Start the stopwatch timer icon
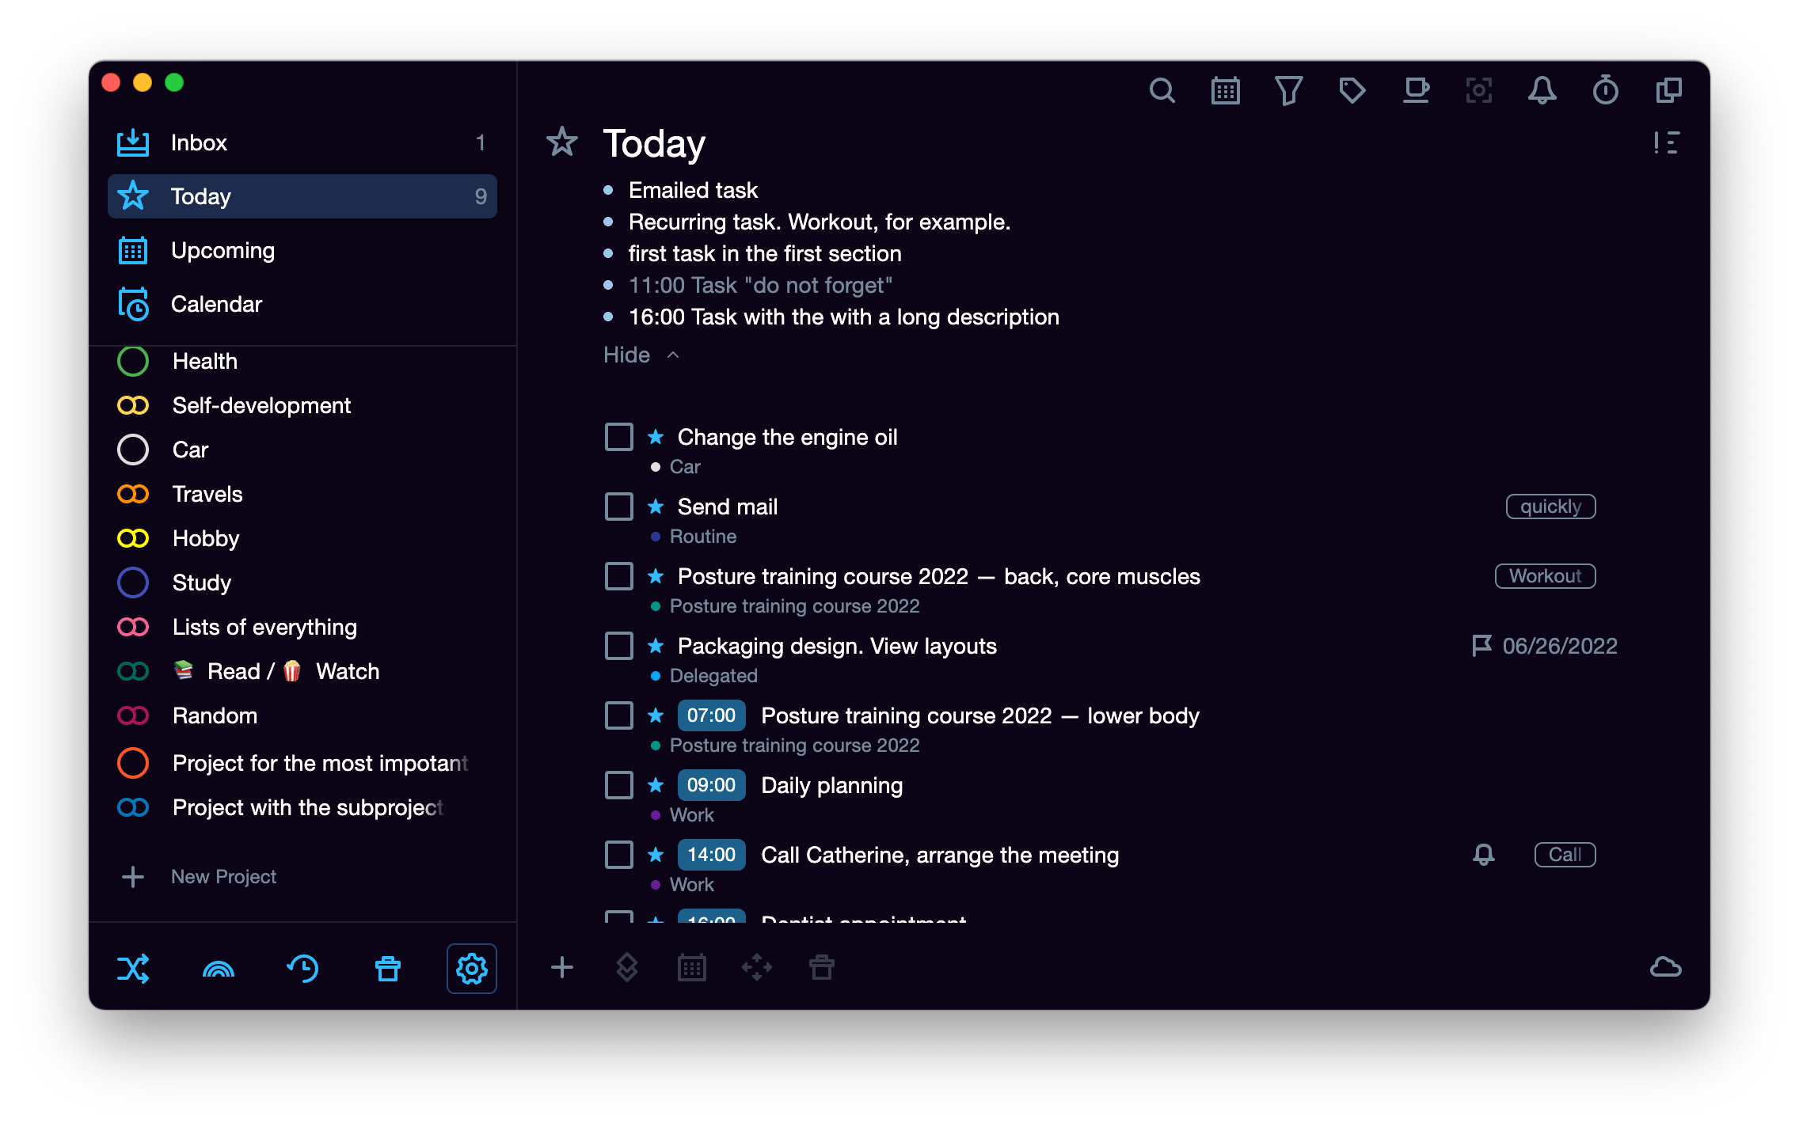The width and height of the screenshot is (1799, 1127). [x=1606, y=91]
